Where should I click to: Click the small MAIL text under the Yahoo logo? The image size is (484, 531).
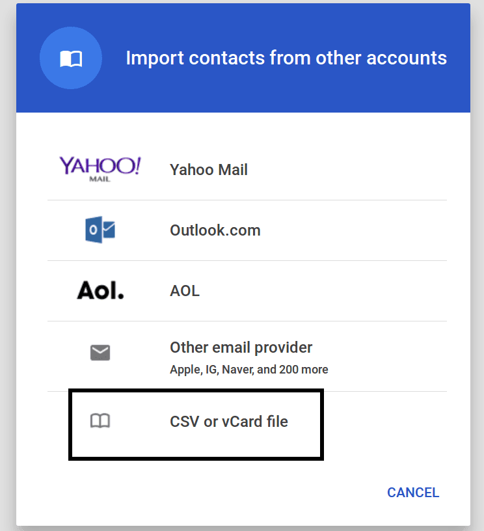click(x=100, y=179)
